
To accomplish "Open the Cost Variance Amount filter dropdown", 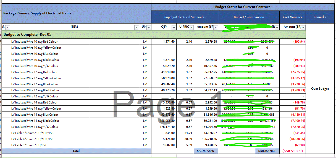I will coord(303,27).
